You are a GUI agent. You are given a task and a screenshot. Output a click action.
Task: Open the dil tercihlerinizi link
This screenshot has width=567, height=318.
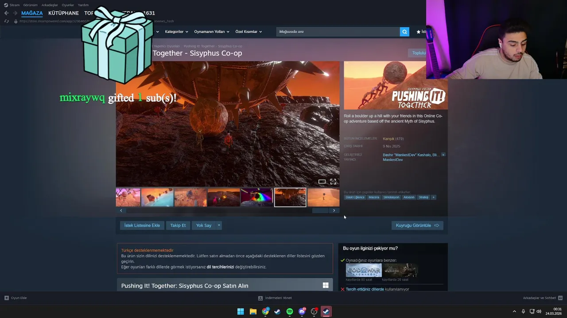[x=220, y=267]
